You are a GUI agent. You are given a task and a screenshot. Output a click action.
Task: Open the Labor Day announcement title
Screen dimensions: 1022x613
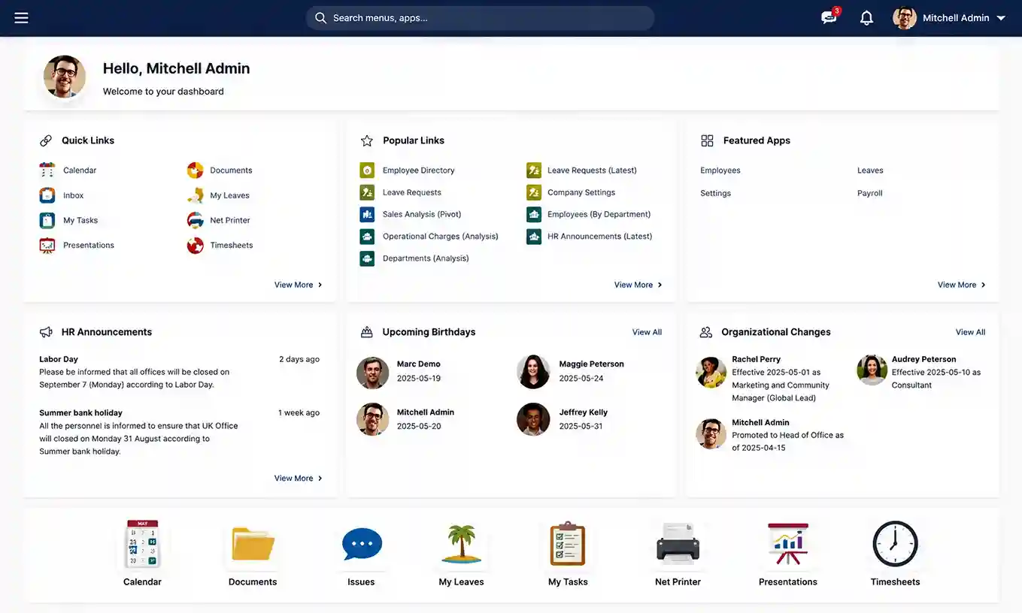tap(59, 359)
